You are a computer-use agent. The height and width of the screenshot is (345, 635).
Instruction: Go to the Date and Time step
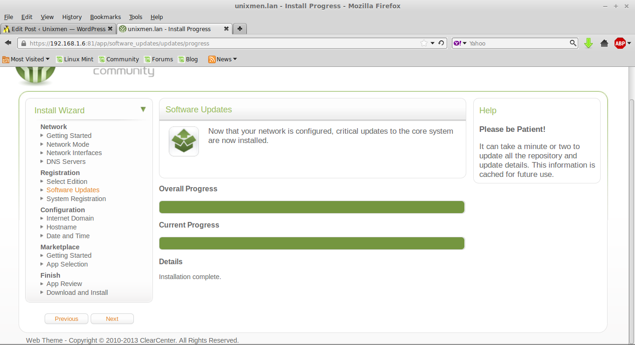tap(68, 236)
